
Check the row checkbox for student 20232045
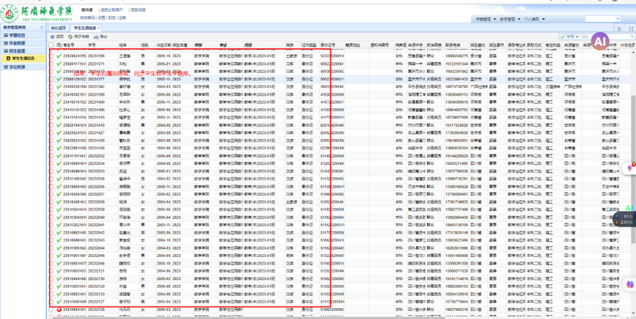click(x=51, y=255)
